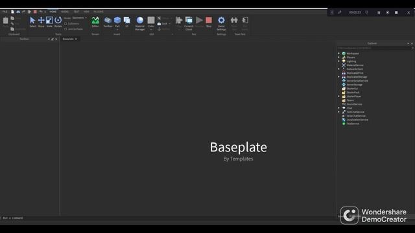415x233 pixels.
Task: Expand the ReplicatedStorage node
Action: pos(338,77)
